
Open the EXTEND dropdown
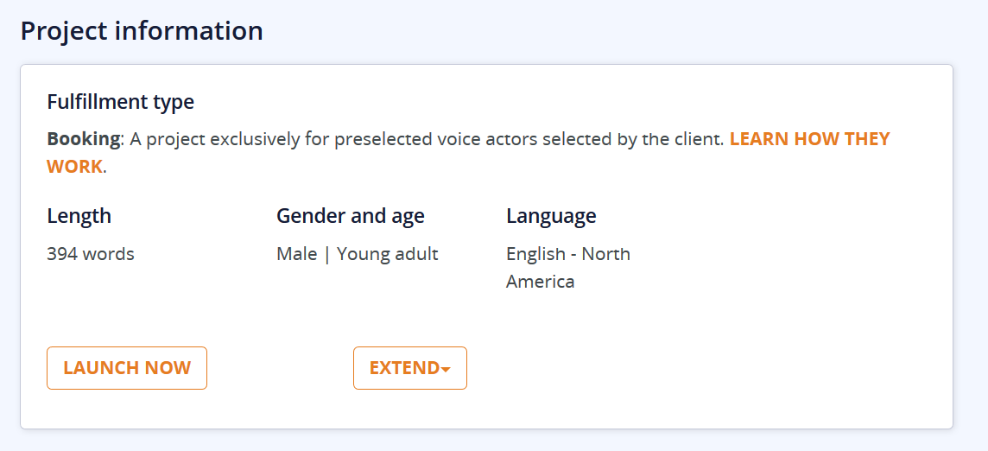404,368
